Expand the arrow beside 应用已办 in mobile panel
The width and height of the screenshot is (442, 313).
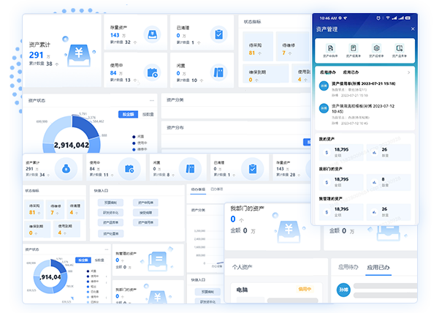(409, 72)
